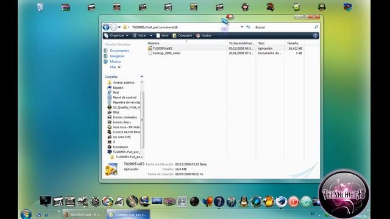Select Jose Jose - Mi Vida folder
This screenshot has width=390, height=219.
pos(124,127)
